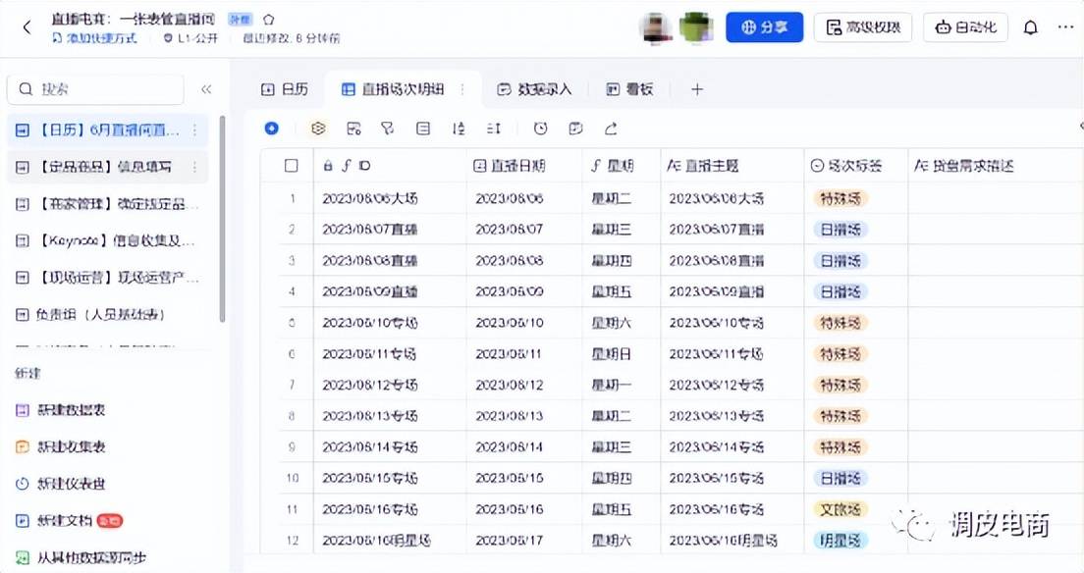Open more options for 直播场次明细 view tab
This screenshot has width=1084, height=573.
[x=462, y=89]
